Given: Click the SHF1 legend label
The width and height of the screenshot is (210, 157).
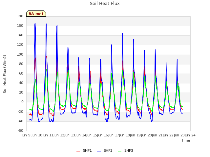Looking at the screenshot, I should point(87,150).
